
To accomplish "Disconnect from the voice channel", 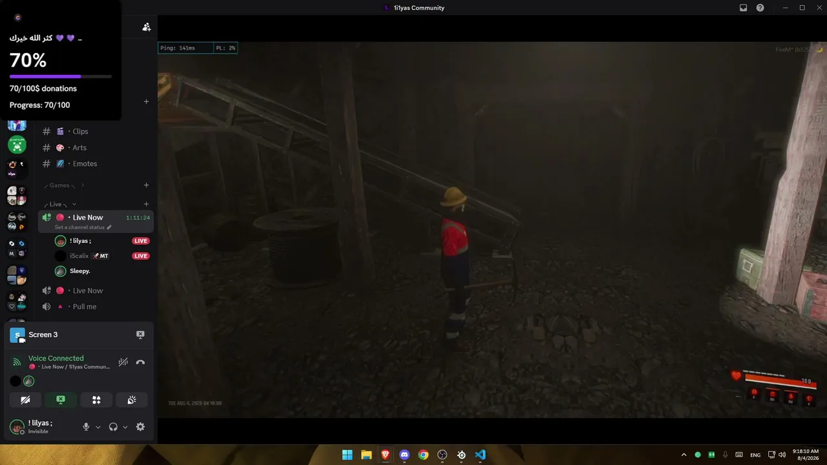I will (140, 362).
